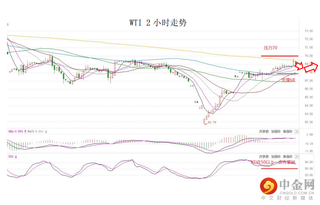Click 加指标 in the MACD panel
This screenshot has width=320, height=205.
(x=276, y=132)
